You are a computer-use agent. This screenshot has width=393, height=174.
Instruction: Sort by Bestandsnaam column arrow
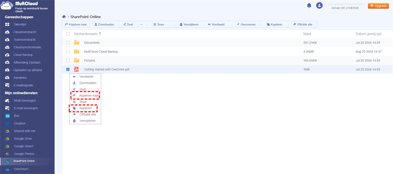[x=100, y=34]
